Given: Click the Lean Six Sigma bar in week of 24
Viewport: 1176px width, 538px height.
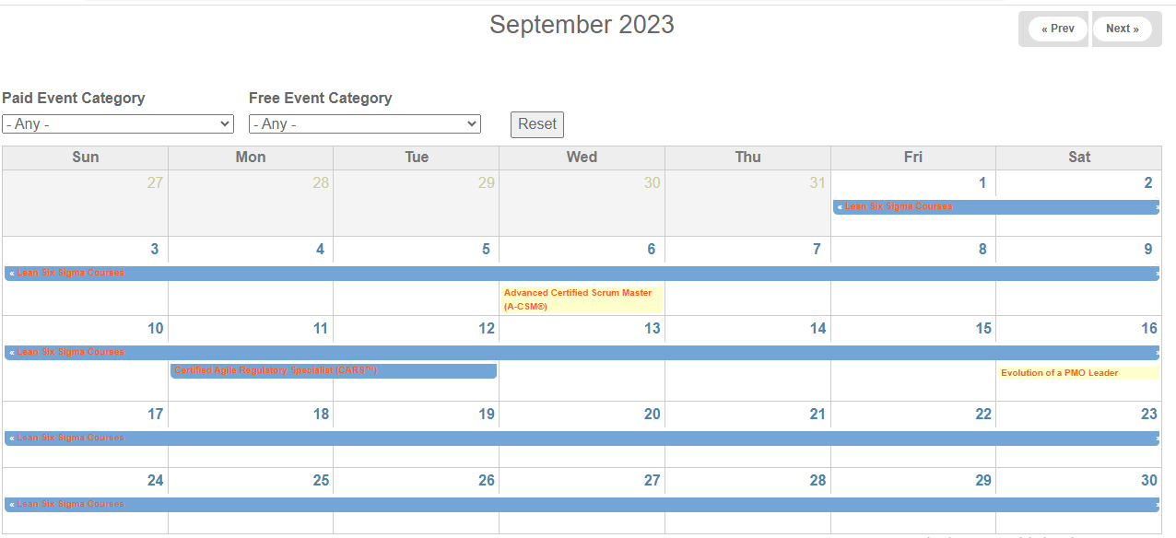Looking at the screenshot, I should pos(582,505).
